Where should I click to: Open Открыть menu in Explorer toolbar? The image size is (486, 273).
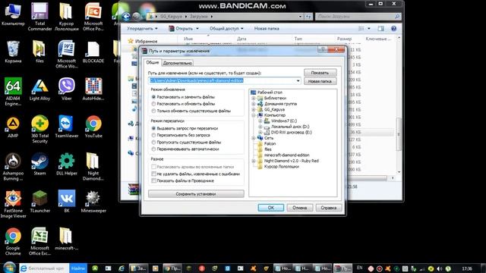click(x=184, y=29)
